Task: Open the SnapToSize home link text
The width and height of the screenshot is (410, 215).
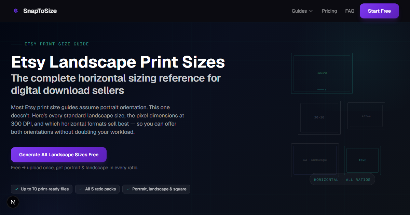Action: [40, 11]
